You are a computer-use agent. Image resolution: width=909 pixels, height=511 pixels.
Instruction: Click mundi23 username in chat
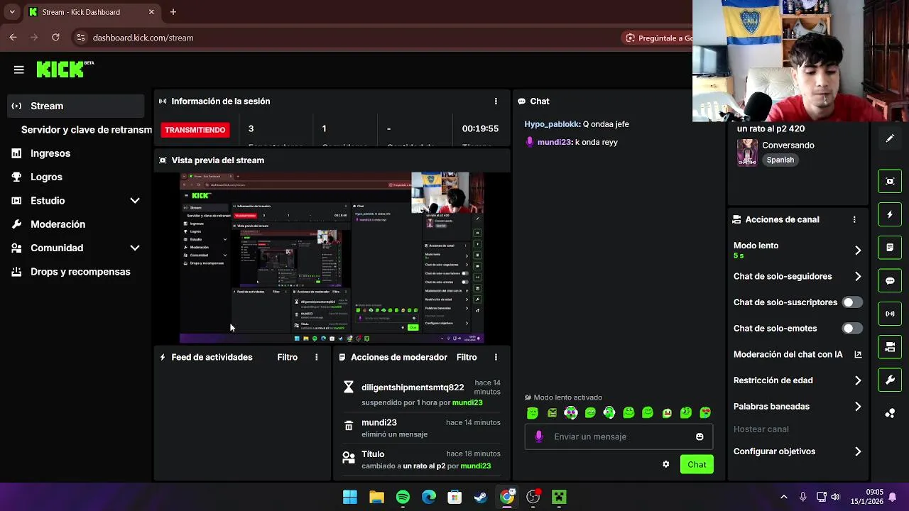click(x=555, y=142)
